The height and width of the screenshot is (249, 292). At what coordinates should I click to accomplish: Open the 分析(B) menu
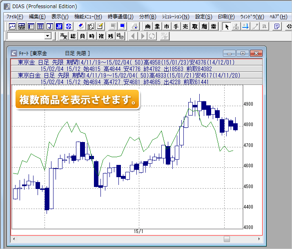pyautogui.click(x=147, y=16)
